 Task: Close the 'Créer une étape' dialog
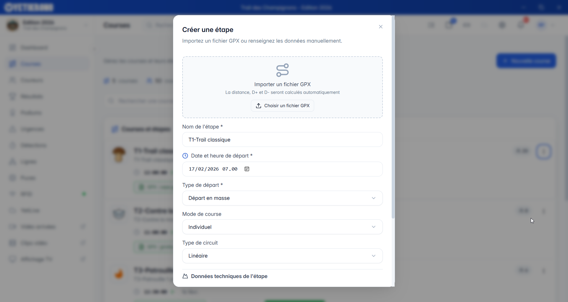pos(381,27)
